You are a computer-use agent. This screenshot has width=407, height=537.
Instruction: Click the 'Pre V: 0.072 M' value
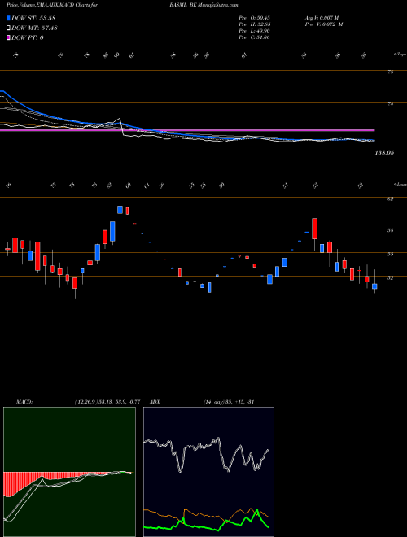pos(324,24)
